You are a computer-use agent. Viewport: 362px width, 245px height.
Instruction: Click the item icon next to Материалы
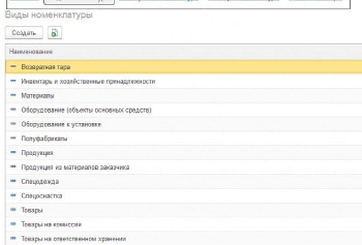tap(13, 95)
